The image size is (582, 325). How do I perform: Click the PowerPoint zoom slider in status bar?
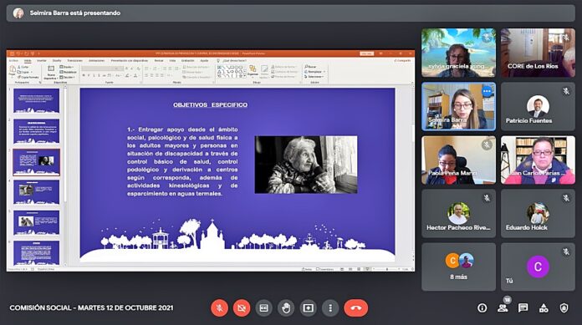point(387,269)
